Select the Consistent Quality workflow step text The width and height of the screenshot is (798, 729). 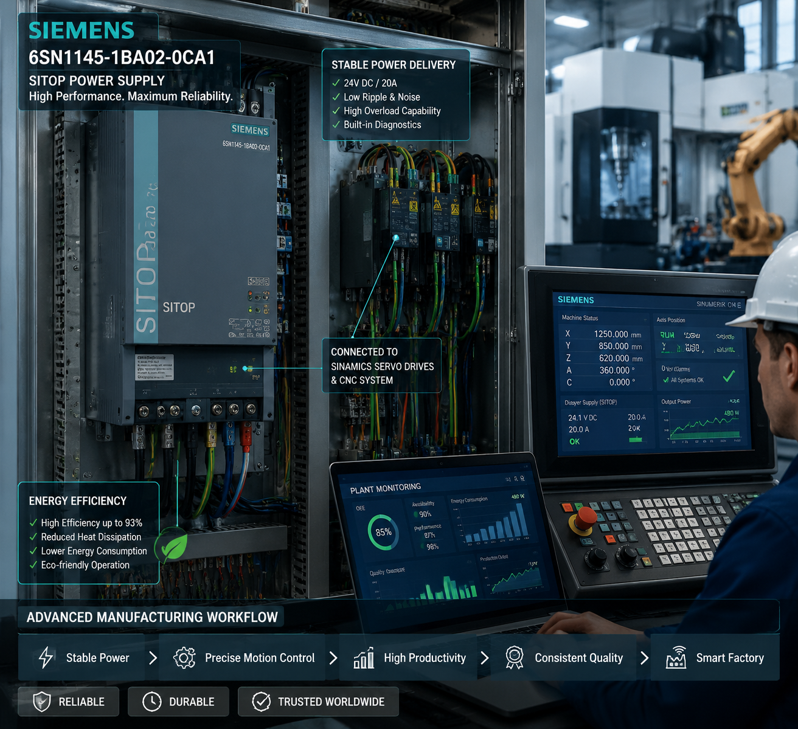(578, 658)
